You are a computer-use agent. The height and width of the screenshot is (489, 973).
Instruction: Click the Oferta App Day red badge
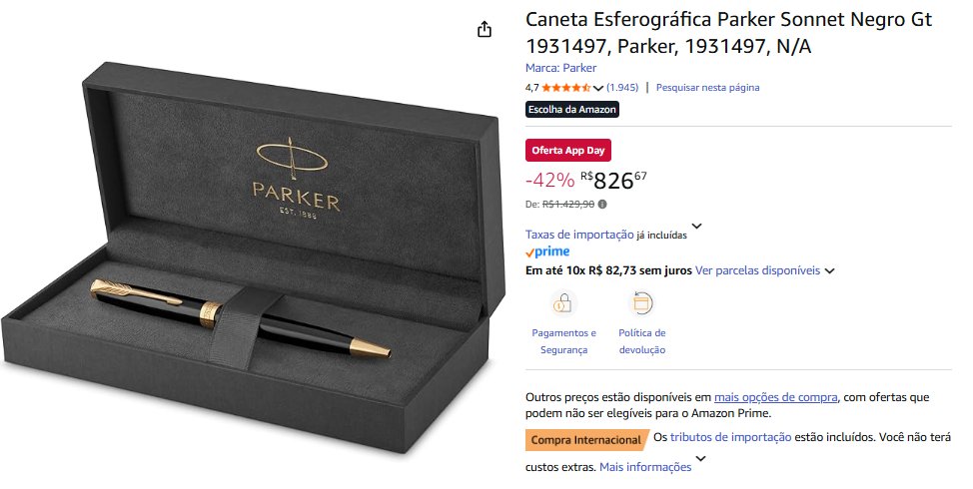click(568, 151)
